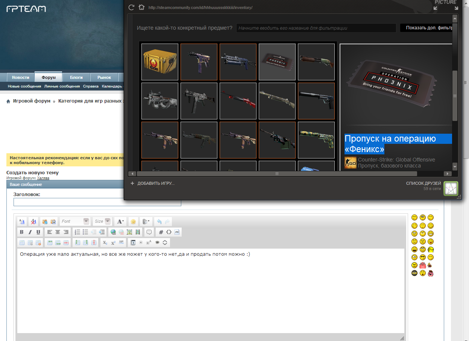Viewport: 469px width, 341px height.
Task: Click the Steam overlay vertical scrollbar thumb
Action: tap(455, 96)
